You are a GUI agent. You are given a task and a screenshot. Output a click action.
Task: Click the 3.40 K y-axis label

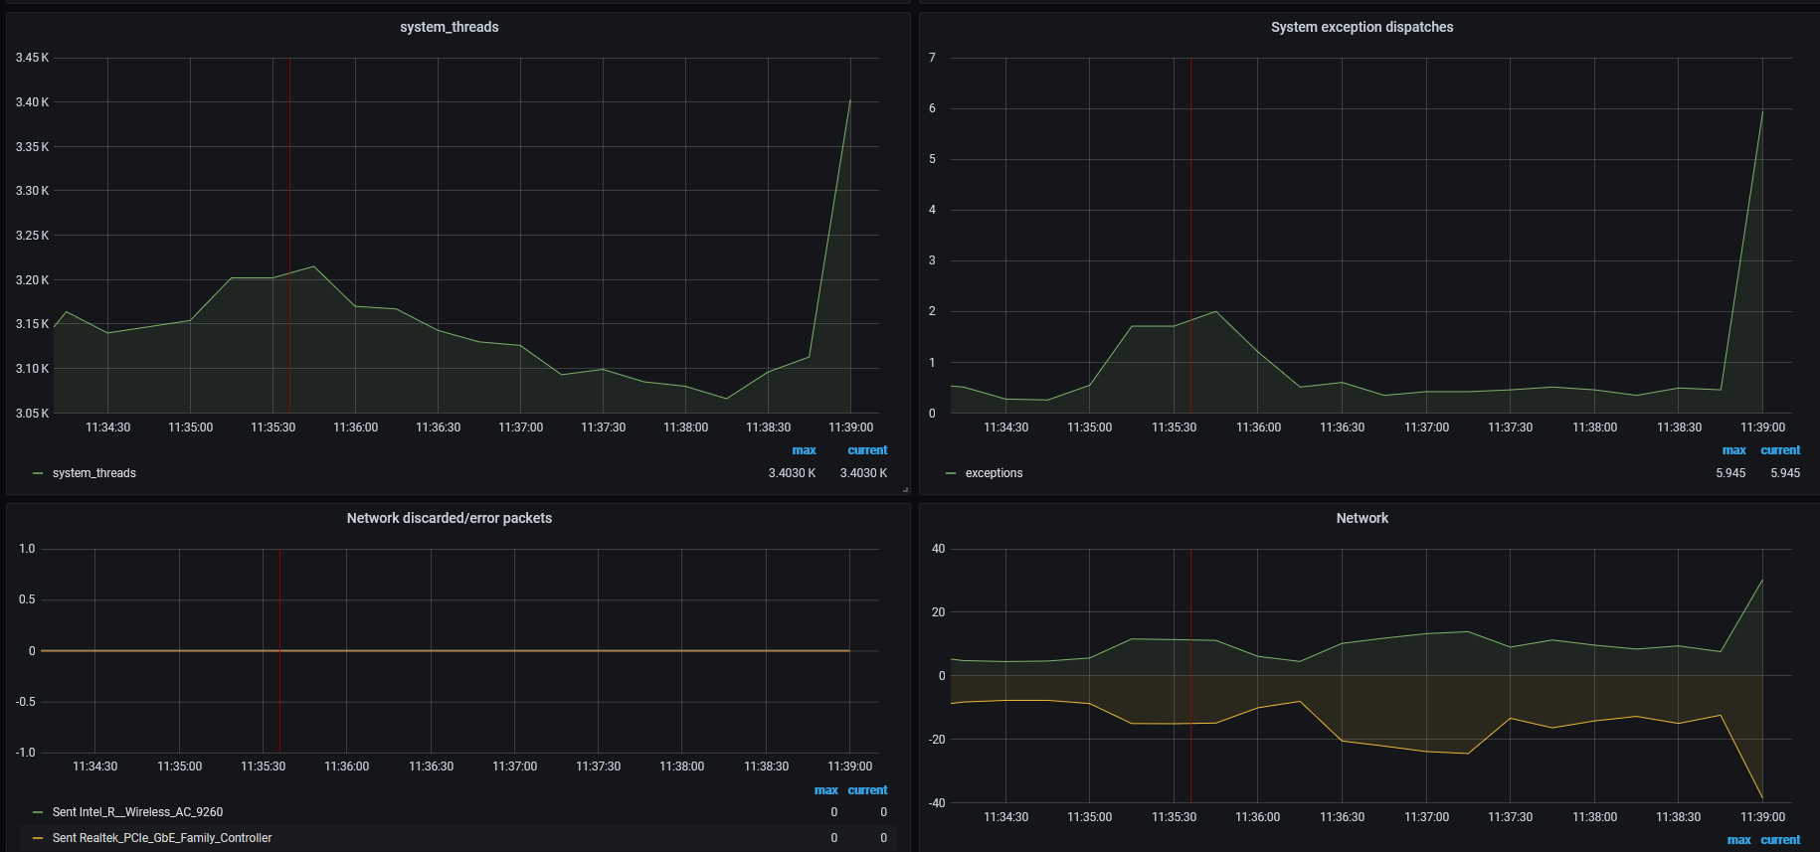(x=32, y=102)
